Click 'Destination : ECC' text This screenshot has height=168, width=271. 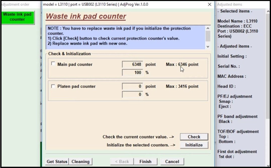point(234,26)
